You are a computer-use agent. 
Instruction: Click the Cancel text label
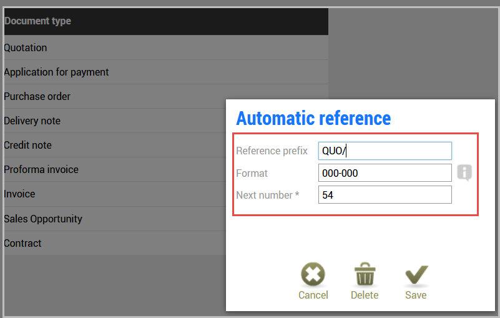[313, 295]
